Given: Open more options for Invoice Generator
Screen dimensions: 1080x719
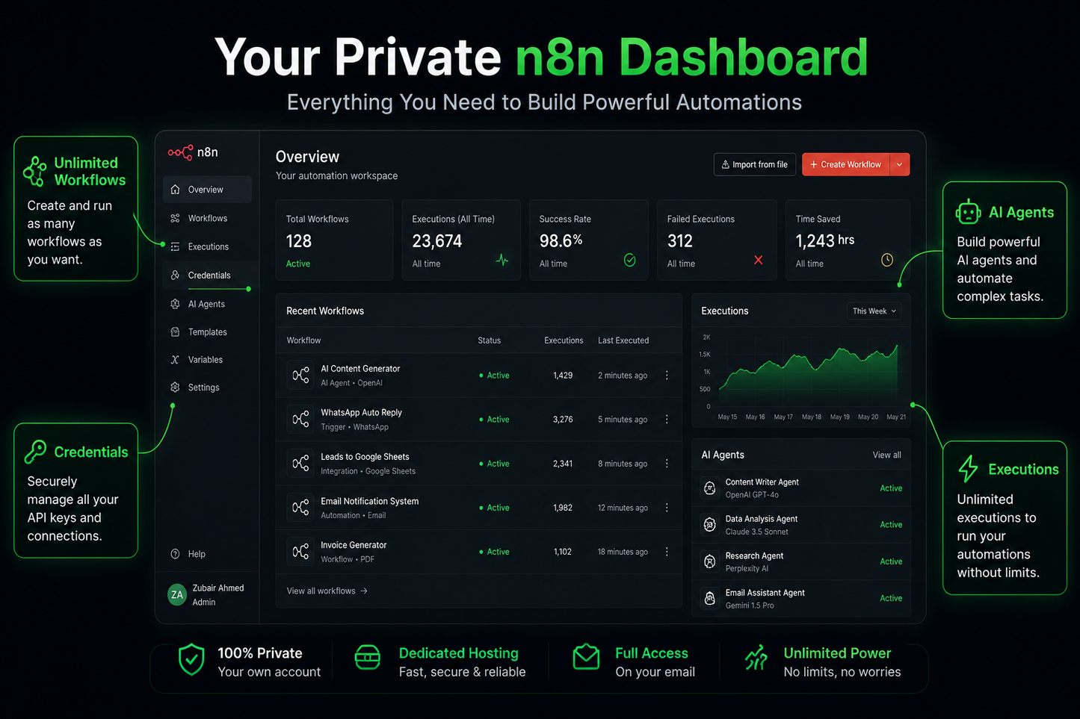Looking at the screenshot, I should (x=667, y=552).
